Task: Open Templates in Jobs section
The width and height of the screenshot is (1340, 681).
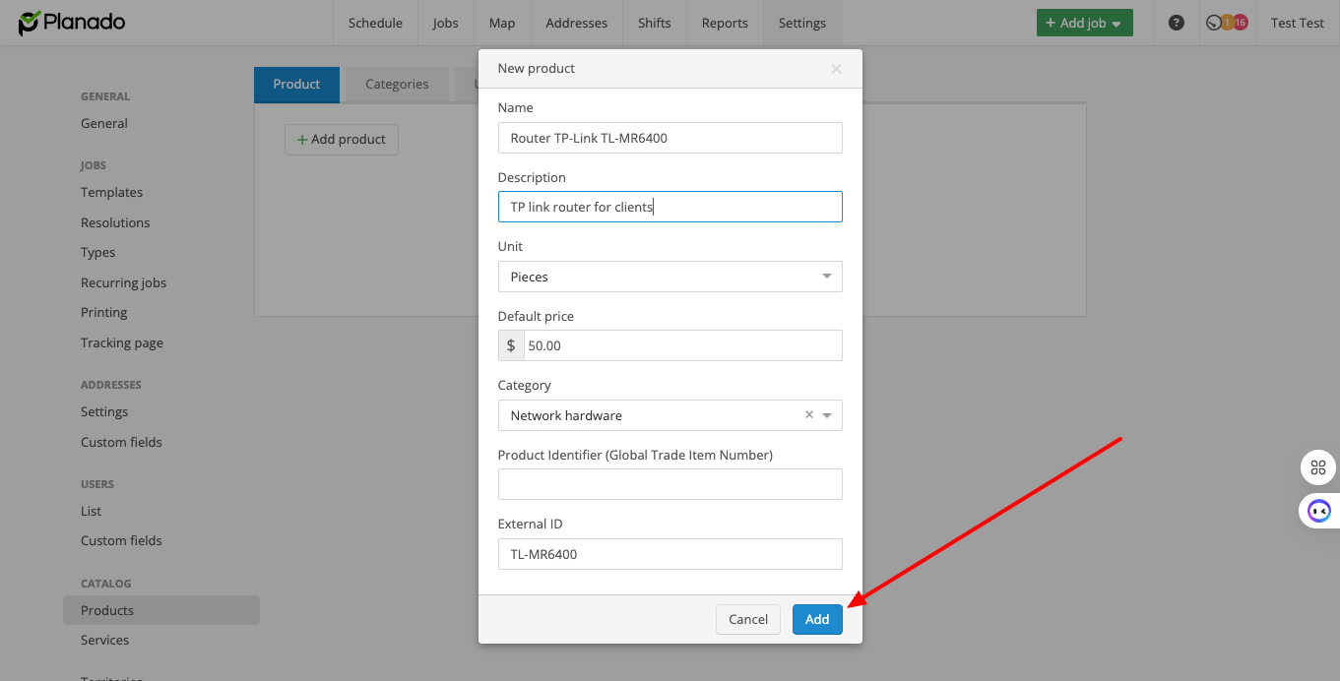Action: coord(111,193)
